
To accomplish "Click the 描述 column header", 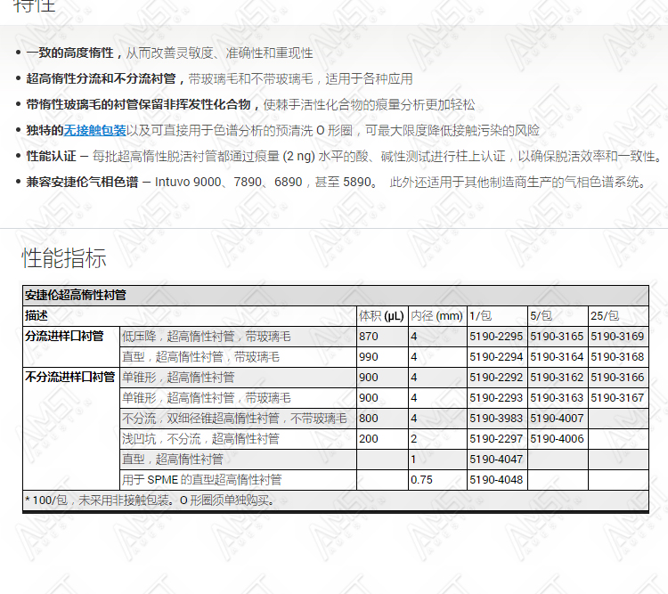I will point(37,316).
